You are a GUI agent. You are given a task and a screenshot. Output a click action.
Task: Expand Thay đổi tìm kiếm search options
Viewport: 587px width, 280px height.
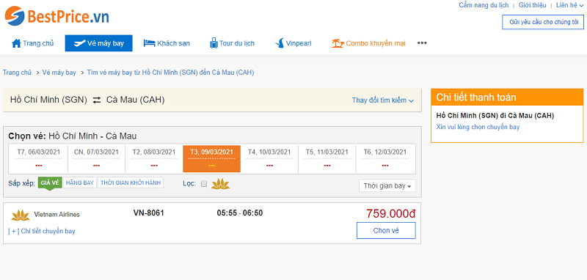382,100
